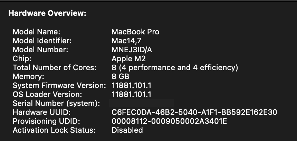This screenshot has width=297, height=141.
Task: Select the MacBook Pro value
Action: (135, 32)
